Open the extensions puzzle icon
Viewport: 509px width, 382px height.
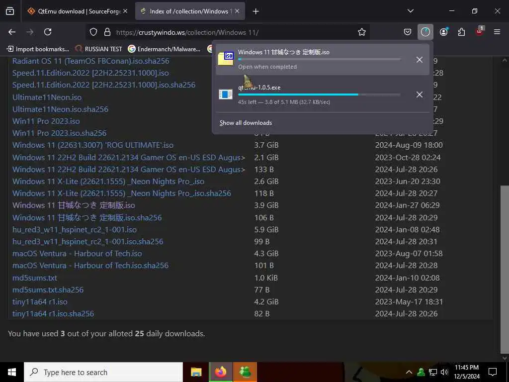click(461, 32)
